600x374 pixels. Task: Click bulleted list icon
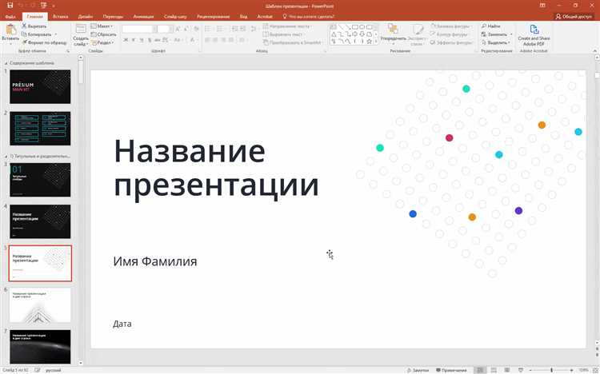(x=209, y=29)
